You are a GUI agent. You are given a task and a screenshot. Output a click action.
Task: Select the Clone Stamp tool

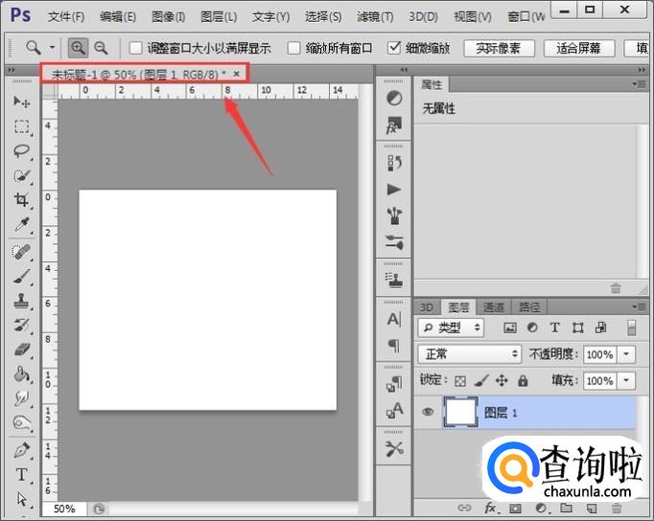pos(21,300)
